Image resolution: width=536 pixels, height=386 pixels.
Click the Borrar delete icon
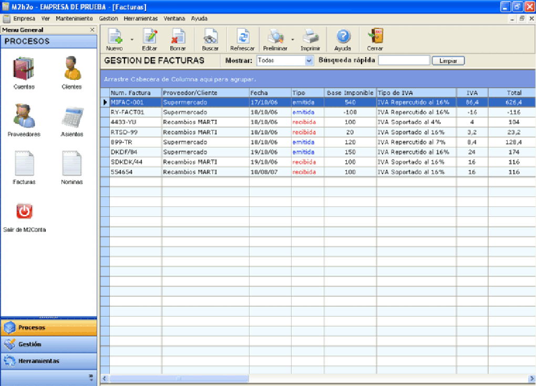(178, 39)
